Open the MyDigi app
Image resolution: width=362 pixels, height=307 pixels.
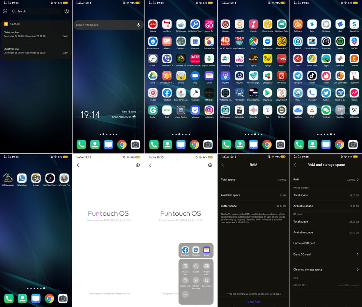pyautogui.click(x=268, y=58)
